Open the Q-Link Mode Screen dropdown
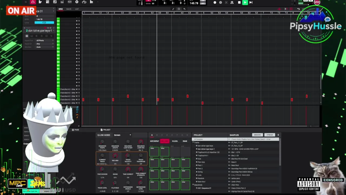Screen dimensions: 346x195 tap(122, 135)
